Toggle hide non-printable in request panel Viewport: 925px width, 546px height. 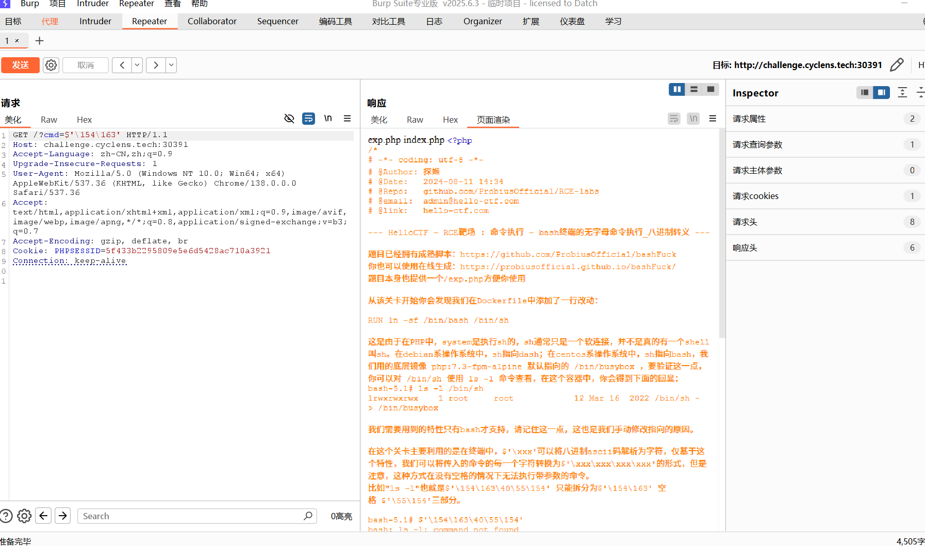[289, 119]
